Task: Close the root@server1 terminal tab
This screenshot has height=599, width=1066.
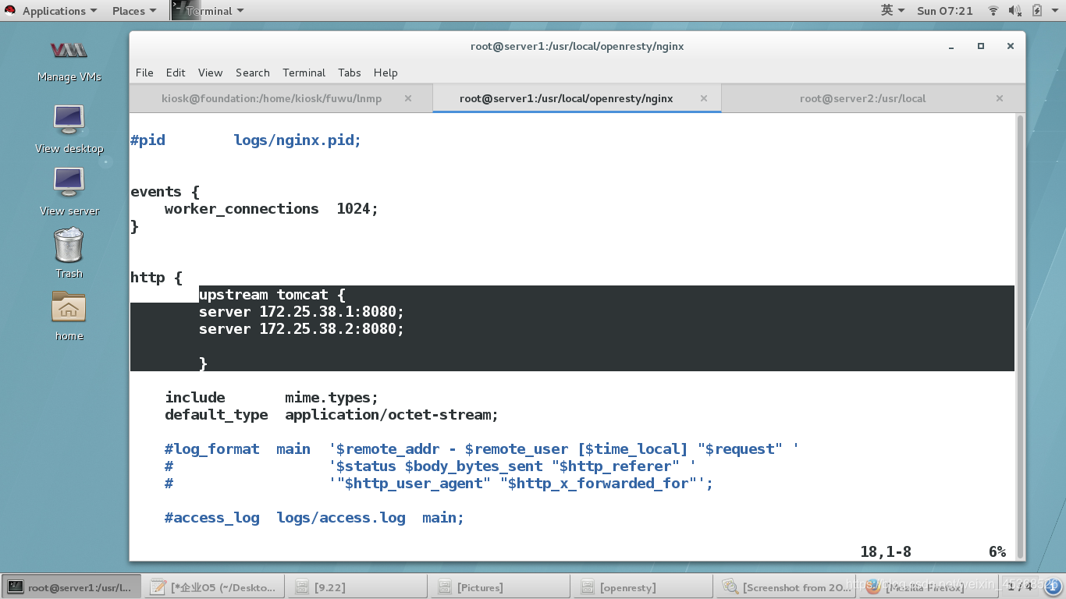Action: [704, 99]
